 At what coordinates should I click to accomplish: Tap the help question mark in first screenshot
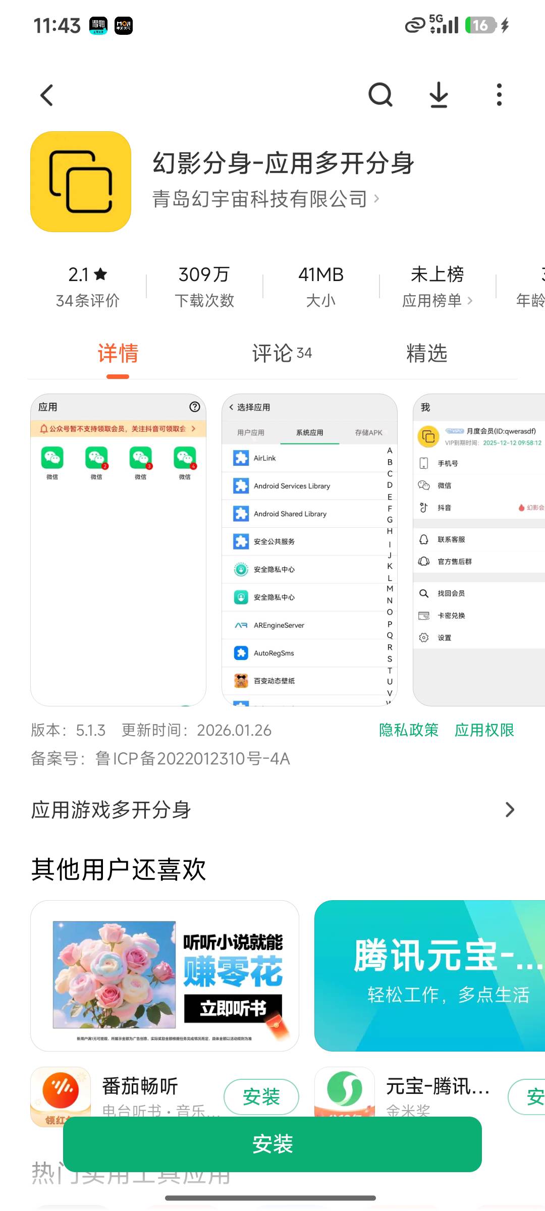(x=194, y=407)
